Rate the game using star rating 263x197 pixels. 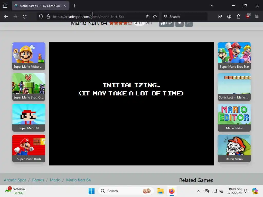tap(121, 23)
